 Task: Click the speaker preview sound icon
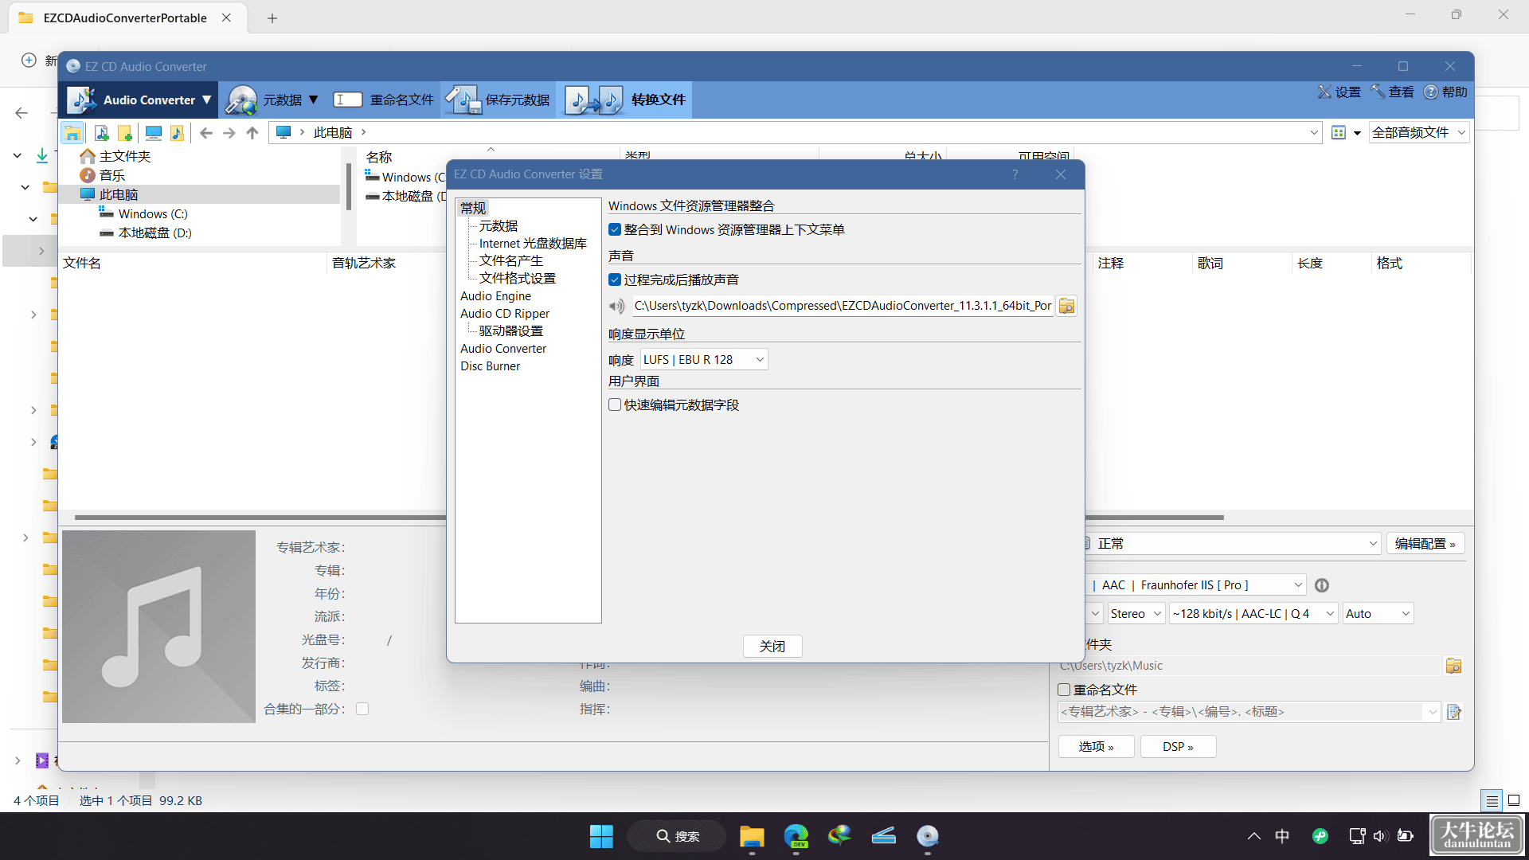pos(616,306)
